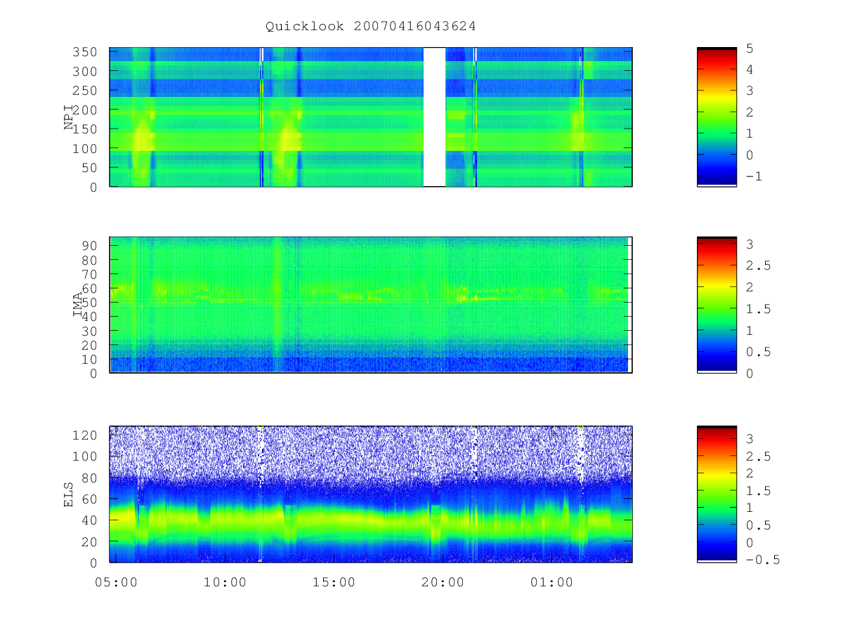Click the ELS green band at 15:00

click(x=334, y=522)
